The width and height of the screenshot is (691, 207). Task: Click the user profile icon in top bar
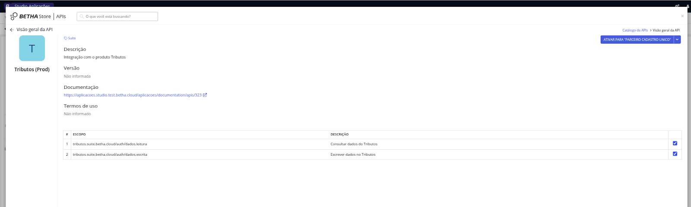coord(688,6)
